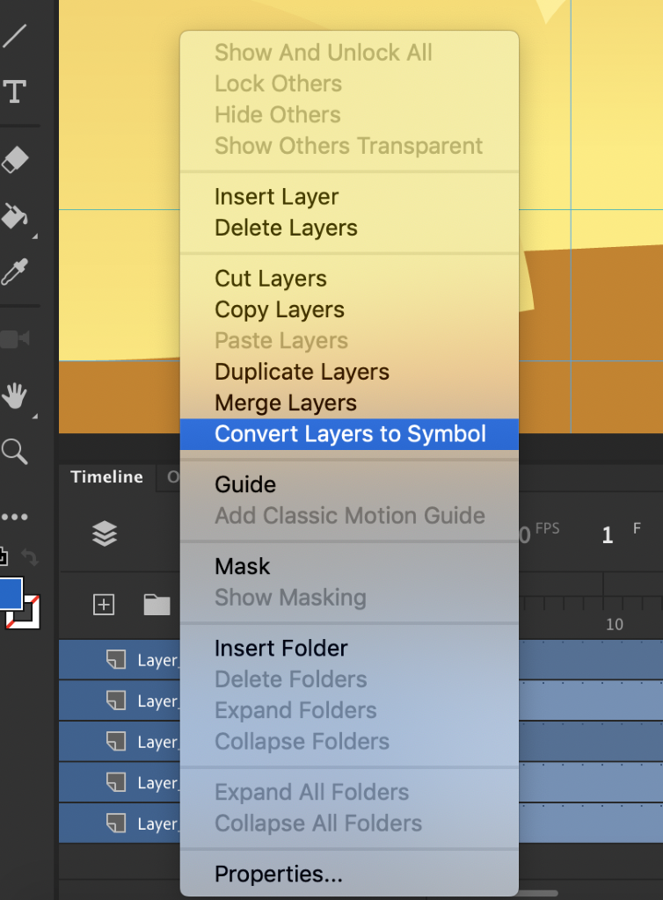Click the swap colors arrow icon
The image size is (663, 900).
pyautogui.click(x=30, y=556)
